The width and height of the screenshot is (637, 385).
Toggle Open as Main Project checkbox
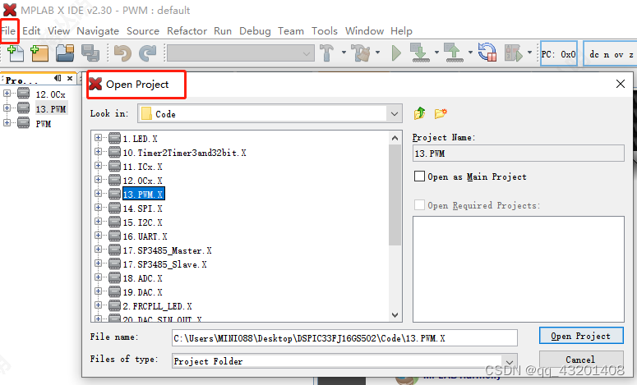(x=419, y=176)
